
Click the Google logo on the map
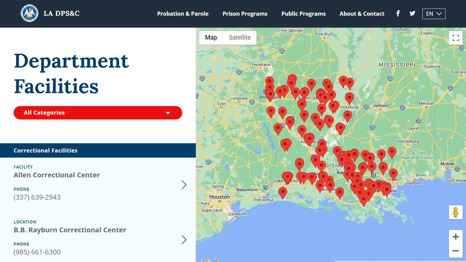(208, 260)
